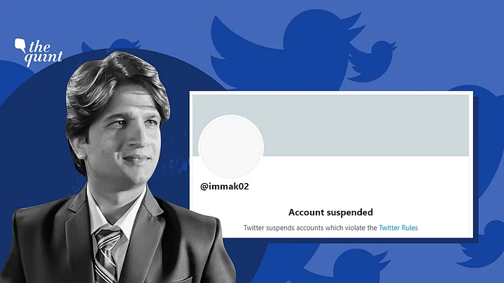Select the Account suspended heading
504x283 pixels.
click(x=330, y=212)
